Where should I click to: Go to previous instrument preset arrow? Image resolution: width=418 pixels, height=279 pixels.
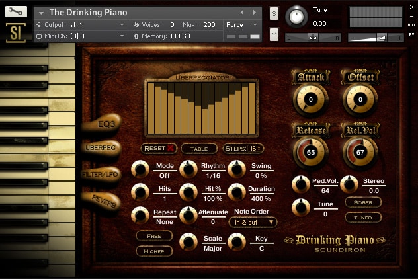point(242,13)
